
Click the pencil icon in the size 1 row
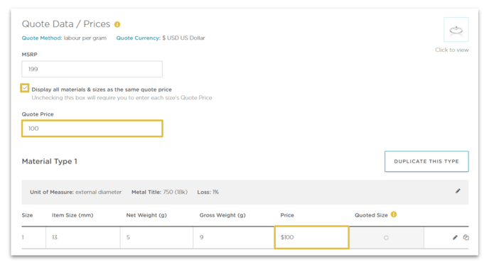tap(455, 237)
